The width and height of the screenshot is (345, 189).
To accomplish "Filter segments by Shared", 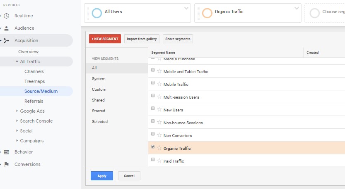I will click(x=98, y=100).
